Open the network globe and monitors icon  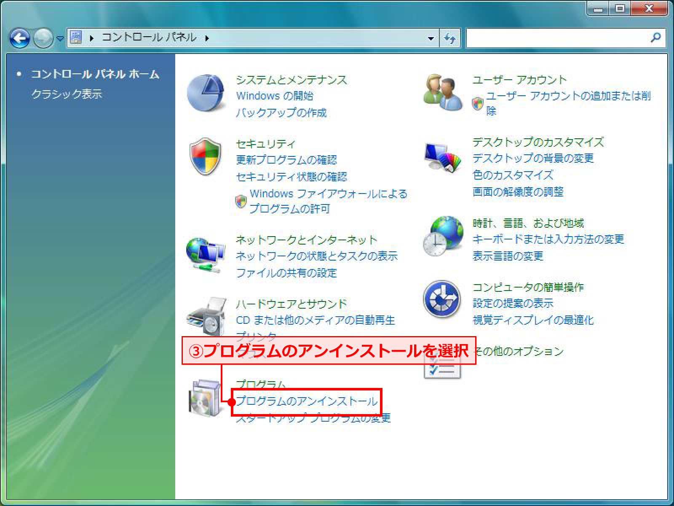tap(206, 254)
